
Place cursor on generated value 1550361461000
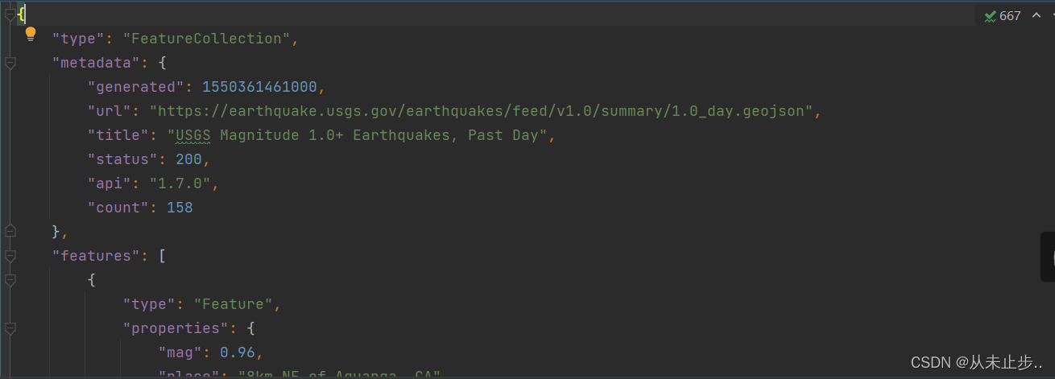(x=259, y=87)
